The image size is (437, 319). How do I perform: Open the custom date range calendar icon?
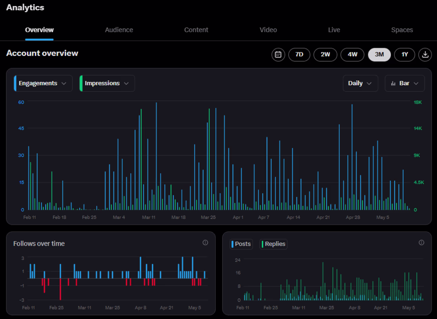pyautogui.click(x=278, y=54)
